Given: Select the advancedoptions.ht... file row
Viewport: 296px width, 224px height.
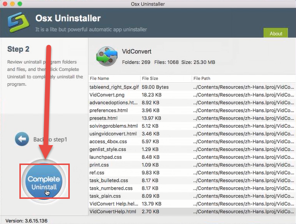Looking at the screenshot, I should pos(191,103).
